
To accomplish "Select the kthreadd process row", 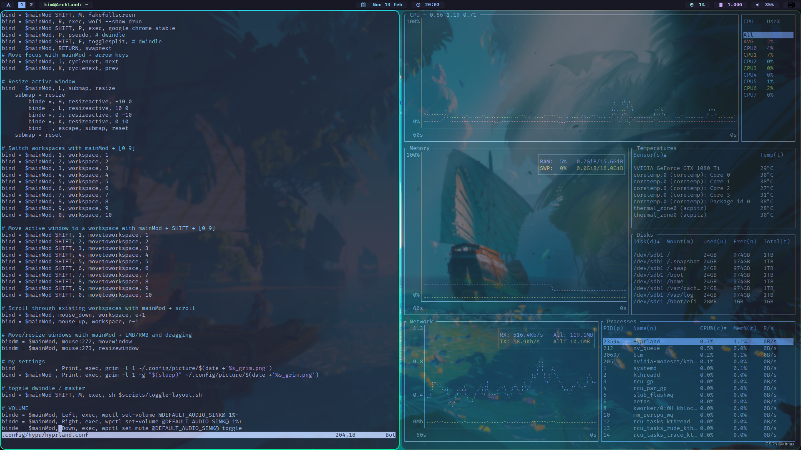I will pos(698,375).
